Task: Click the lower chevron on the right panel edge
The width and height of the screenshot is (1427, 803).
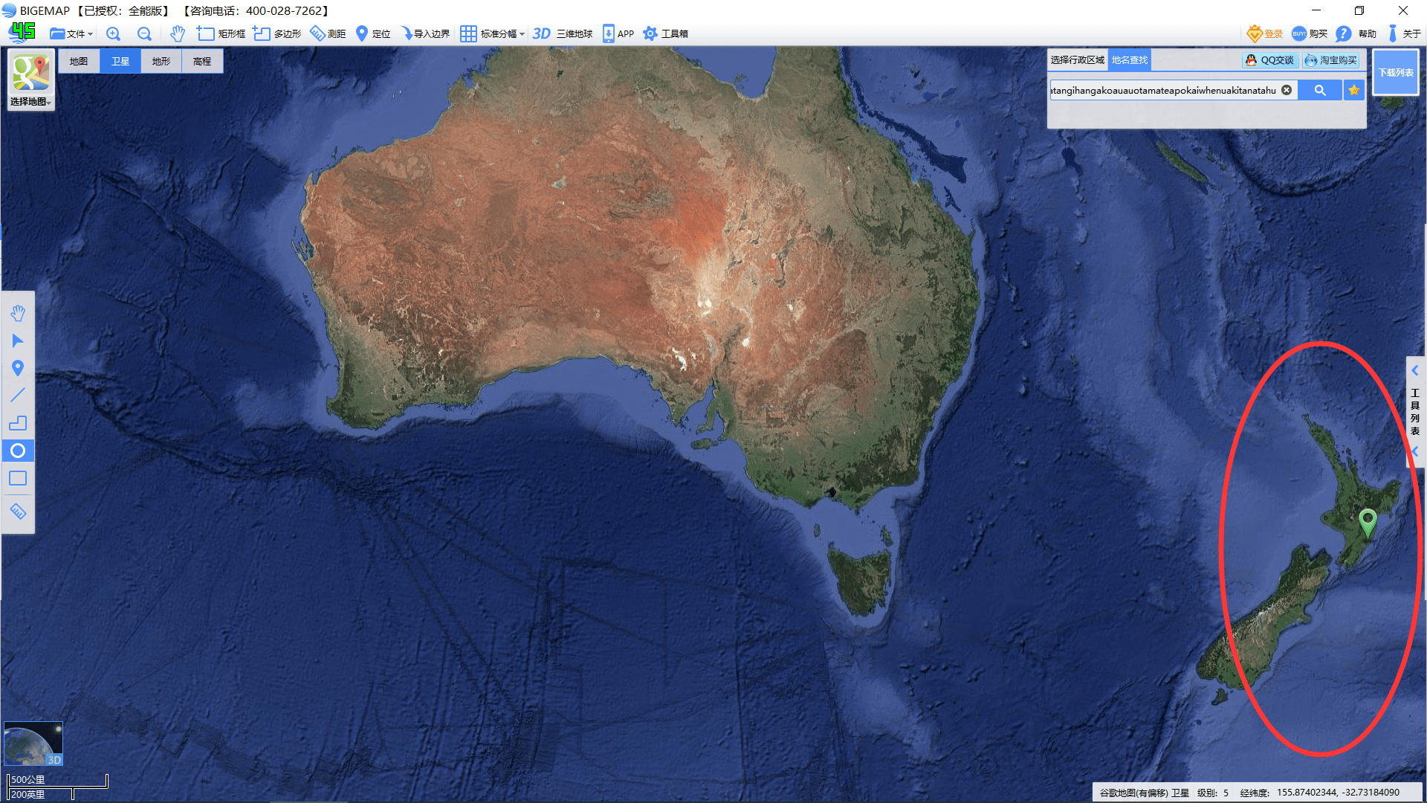Action: [1414, 451]
